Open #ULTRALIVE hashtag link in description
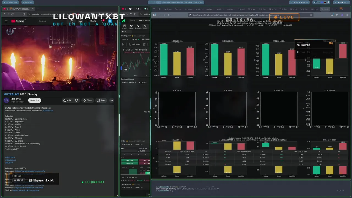The width and height of the screenshot is (352, 198). pos(48,111)
